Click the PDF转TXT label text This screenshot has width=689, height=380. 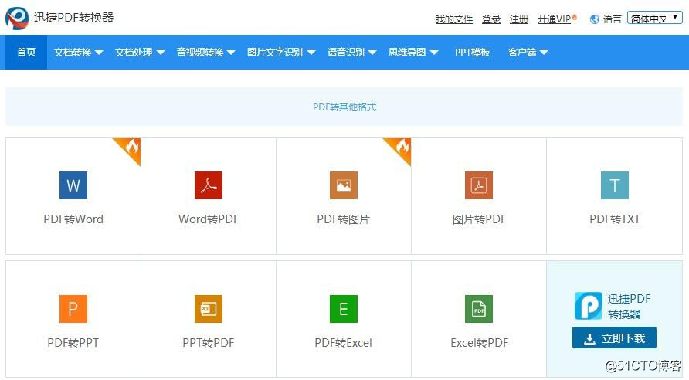(x=615, y=219)
